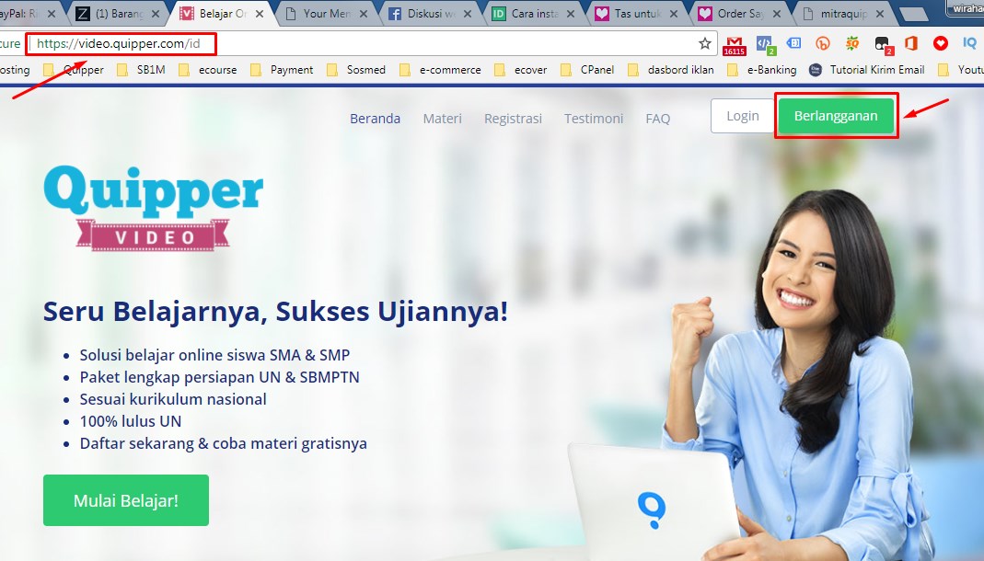
Task: Open the black extension icon with red badge 2
Action: point(884,44)
